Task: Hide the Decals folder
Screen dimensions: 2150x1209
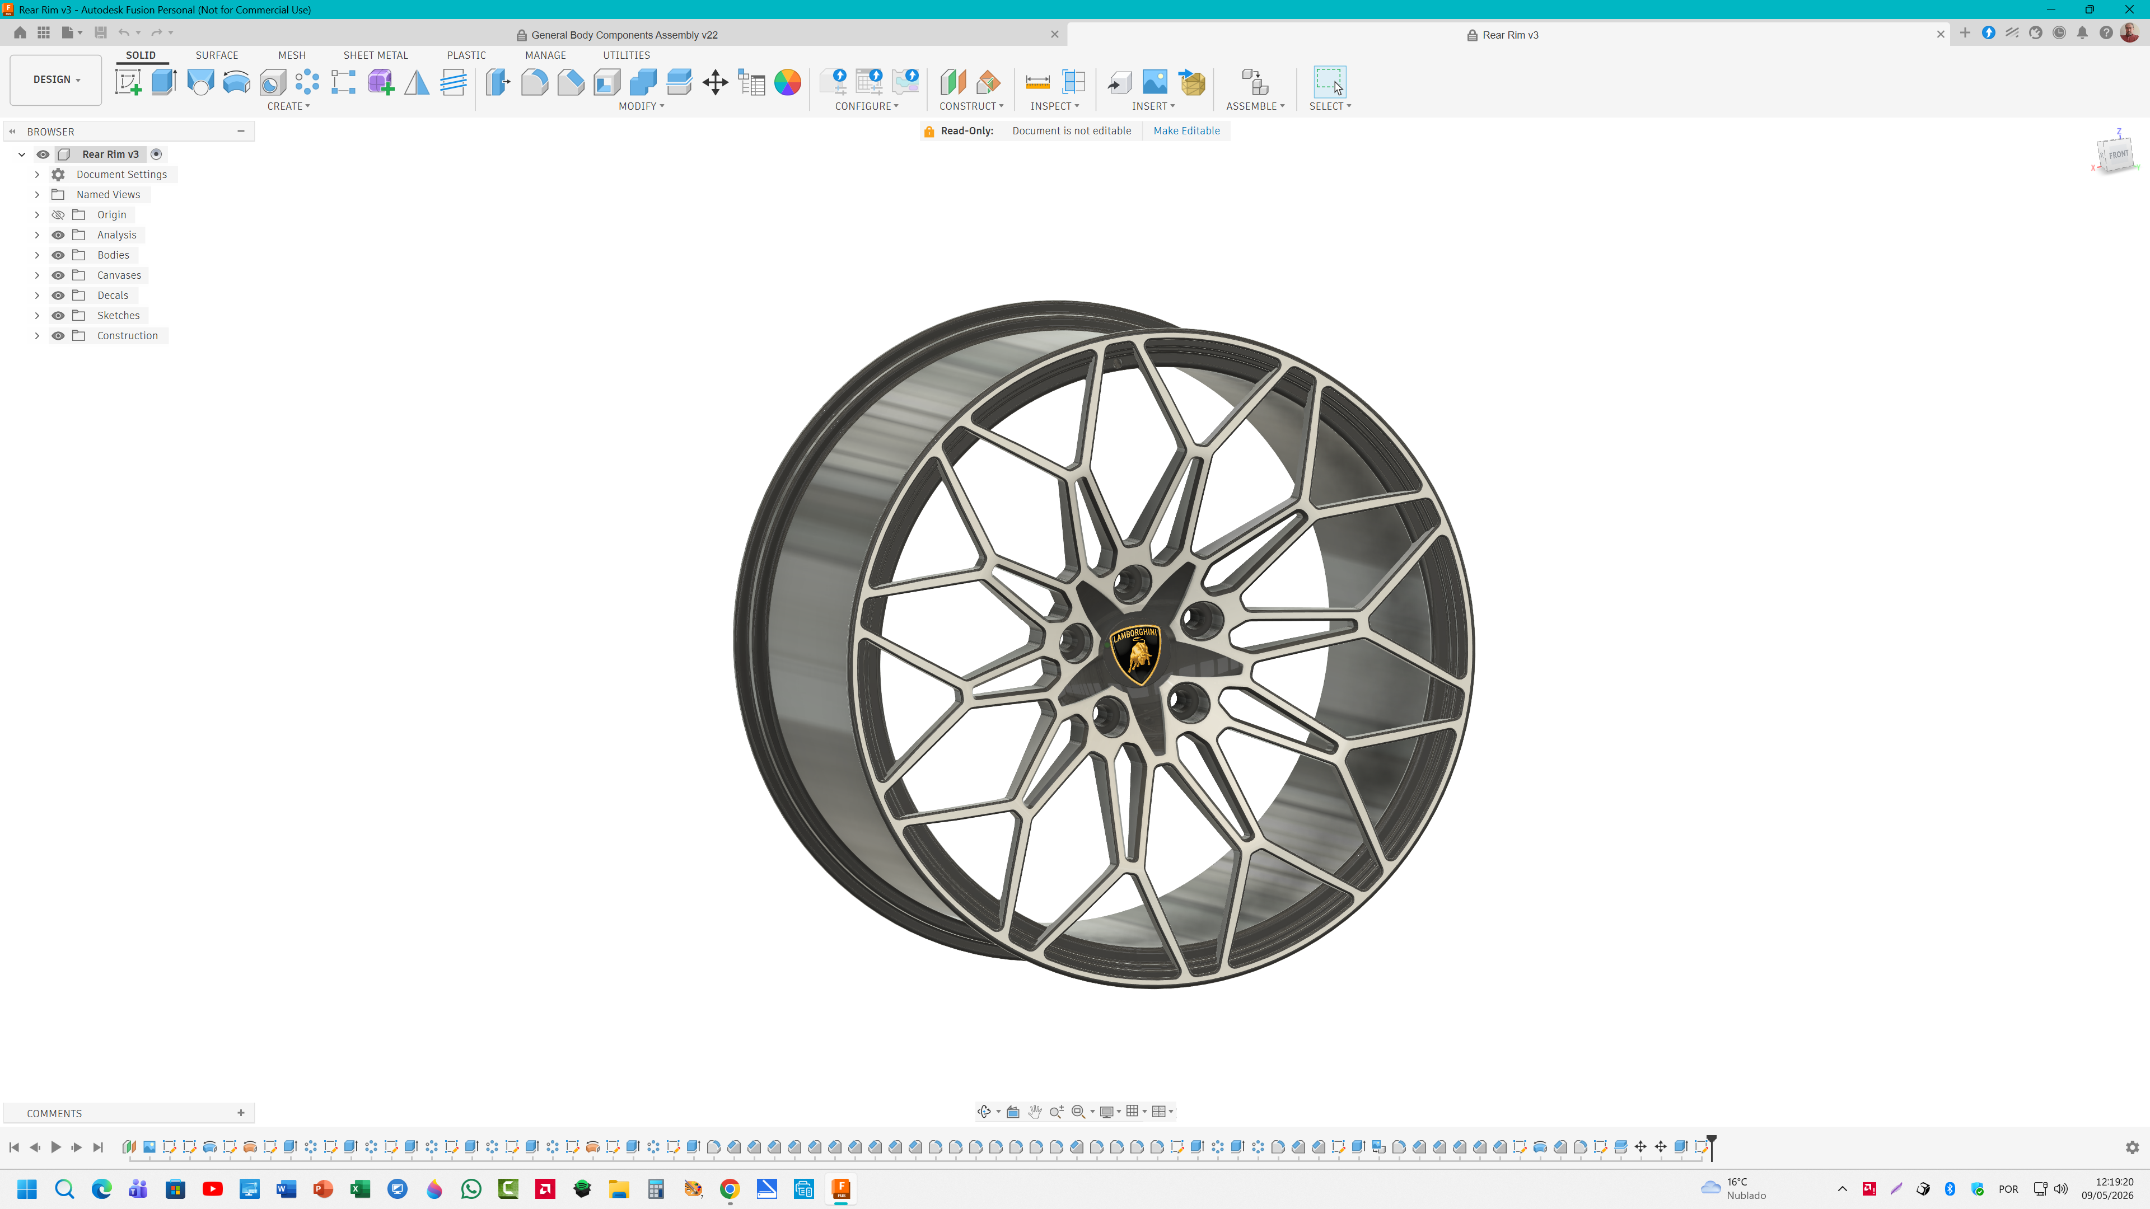Action: click(x=58, y=296)
